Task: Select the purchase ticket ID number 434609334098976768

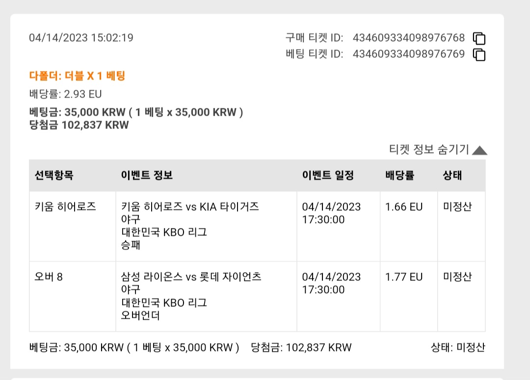Action: click(x=409, y=37)
